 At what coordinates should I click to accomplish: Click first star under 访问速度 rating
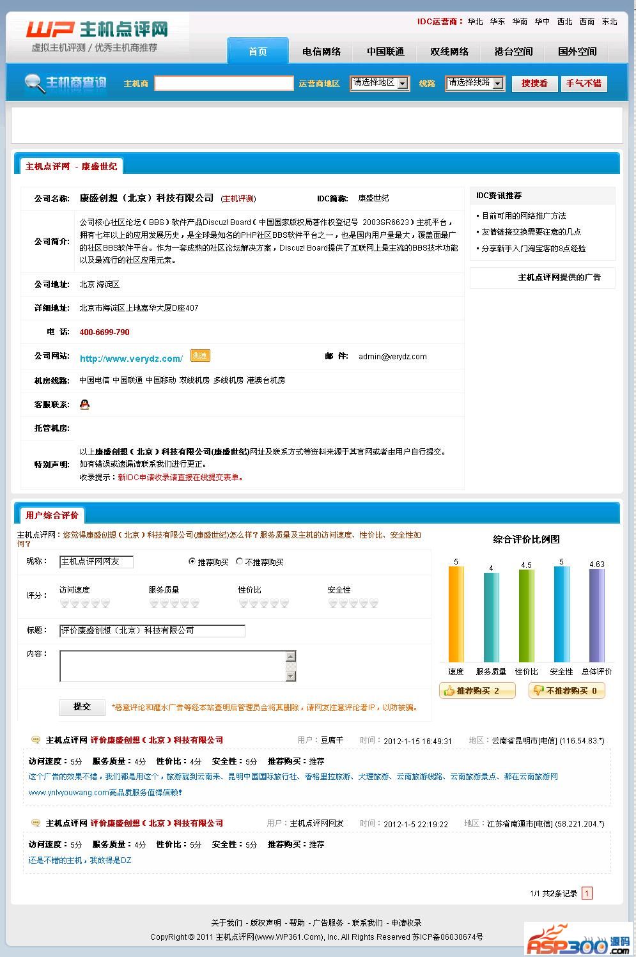tap(64, 603)
